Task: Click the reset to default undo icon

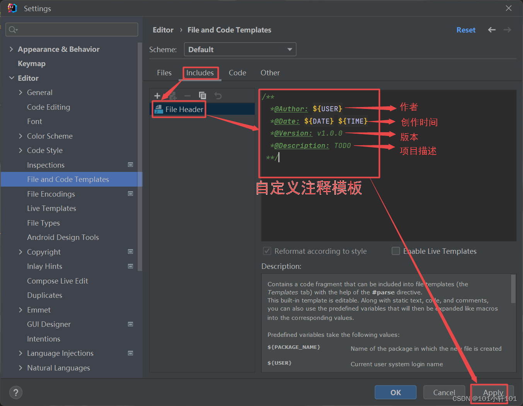Action: (218, 96)
